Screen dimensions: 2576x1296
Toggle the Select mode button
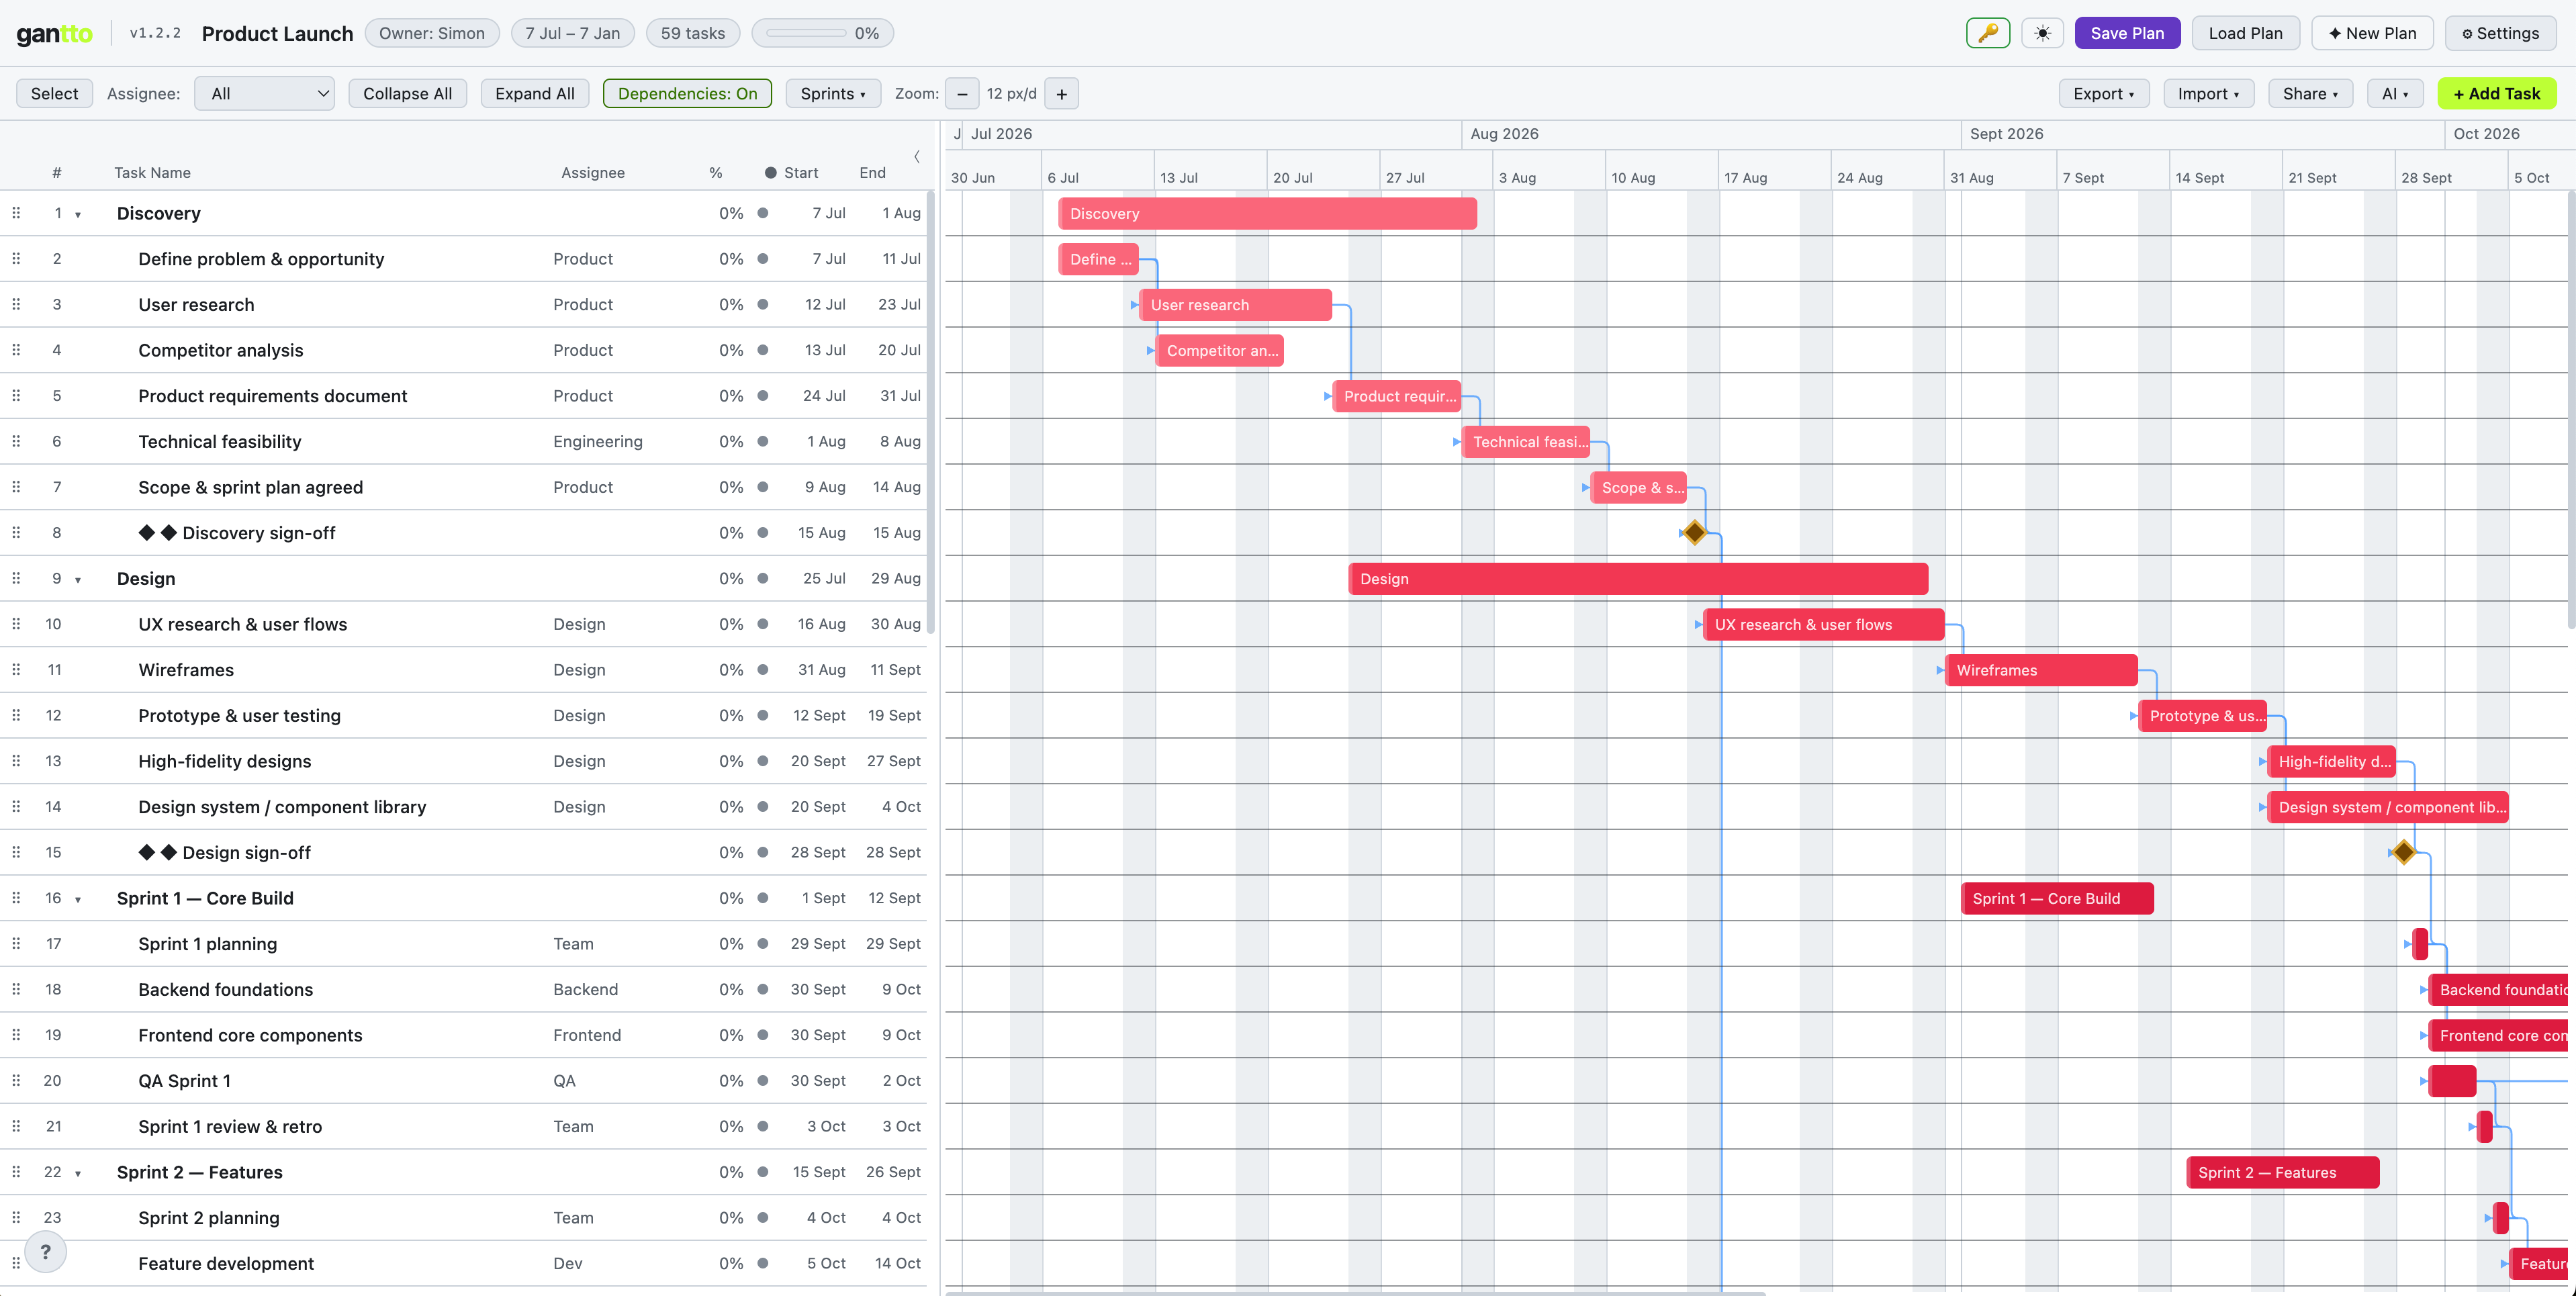54,94
